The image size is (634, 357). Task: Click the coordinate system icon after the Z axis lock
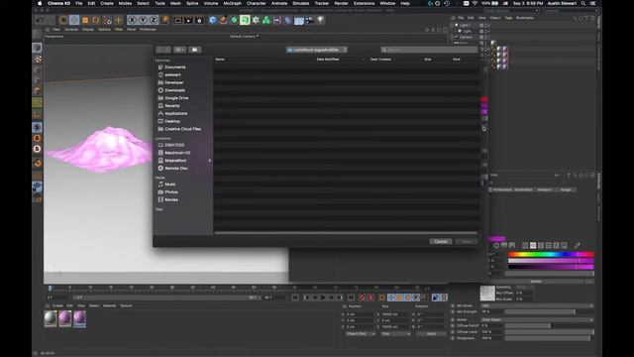[x=165, y=20]
